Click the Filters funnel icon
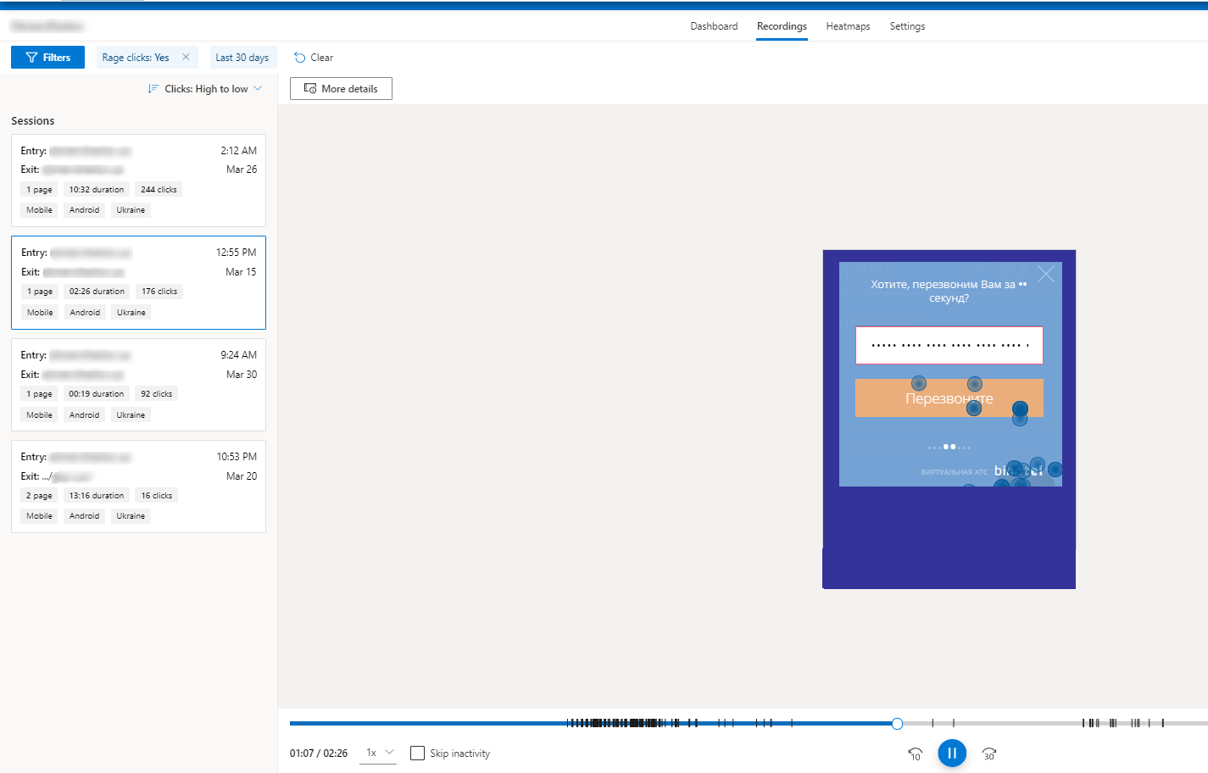This screenshot has height=773, width=1208. tap(32, 58)
